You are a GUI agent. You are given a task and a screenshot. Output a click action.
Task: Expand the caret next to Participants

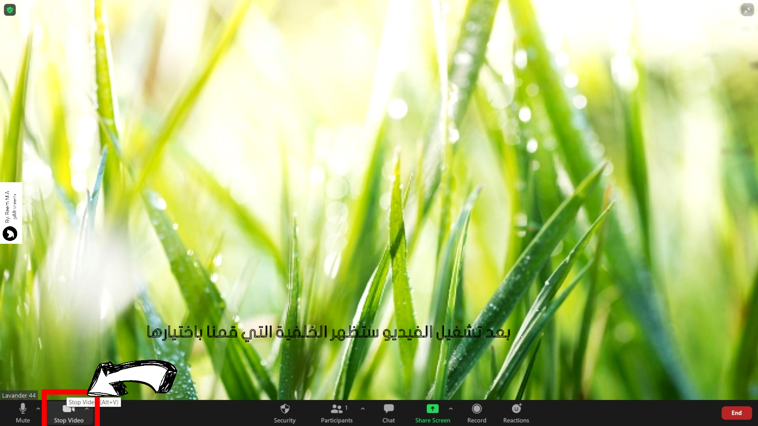(363, 408)
